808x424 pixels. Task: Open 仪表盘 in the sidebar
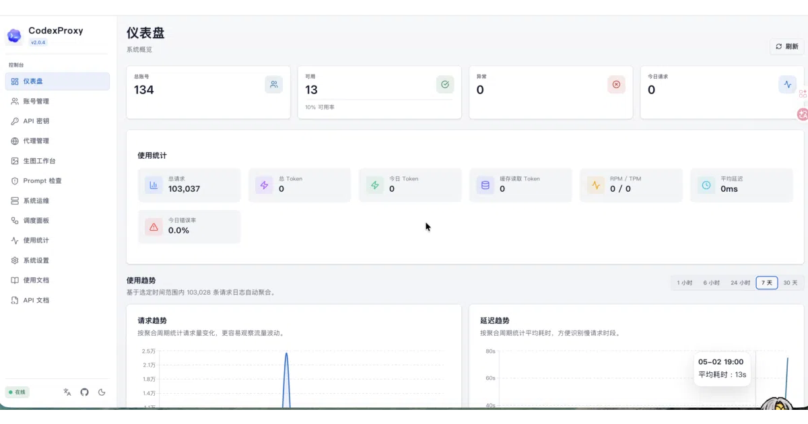click(57, 81)
